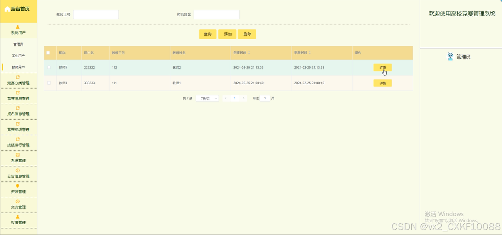Click the 管理员 name in right panel
The image size is (502, 235).
pyautogui.click(x=463, y=57)
